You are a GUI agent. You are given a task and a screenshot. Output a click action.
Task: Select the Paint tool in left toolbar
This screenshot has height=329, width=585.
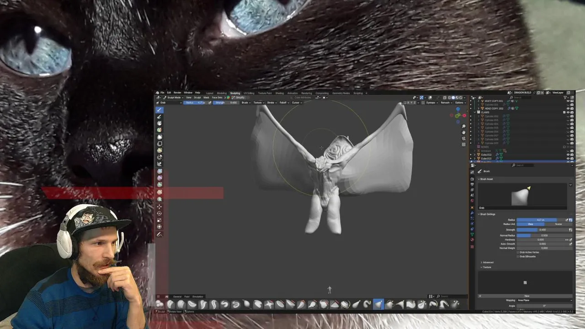click(x=159, y=117)
